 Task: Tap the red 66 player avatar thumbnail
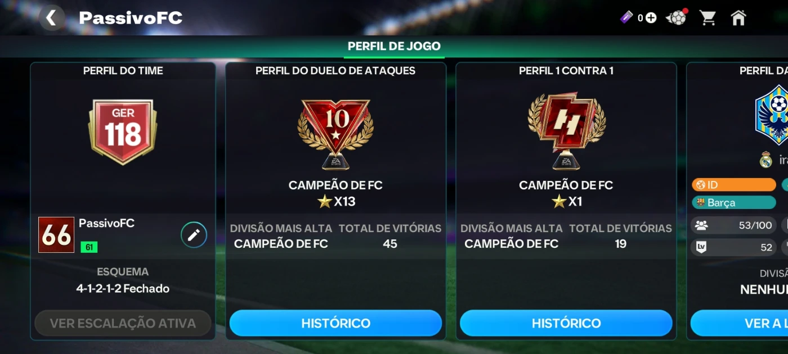click(56, 235)
